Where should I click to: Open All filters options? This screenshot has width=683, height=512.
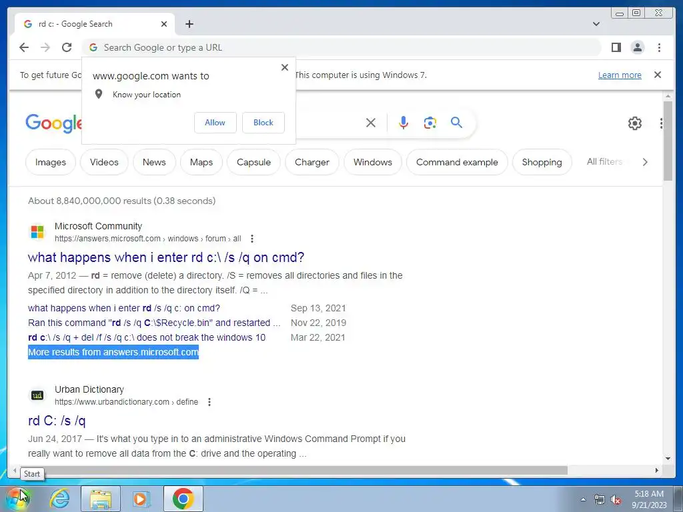click(604, 162)
